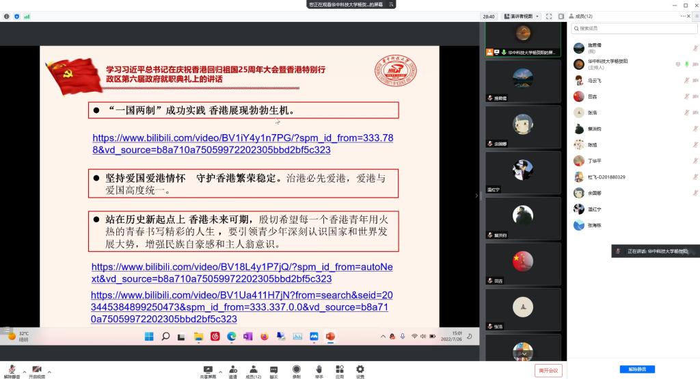Click the Share Screen (共享屏幕) icon
The image size is (700, 379).
(208, 370)
